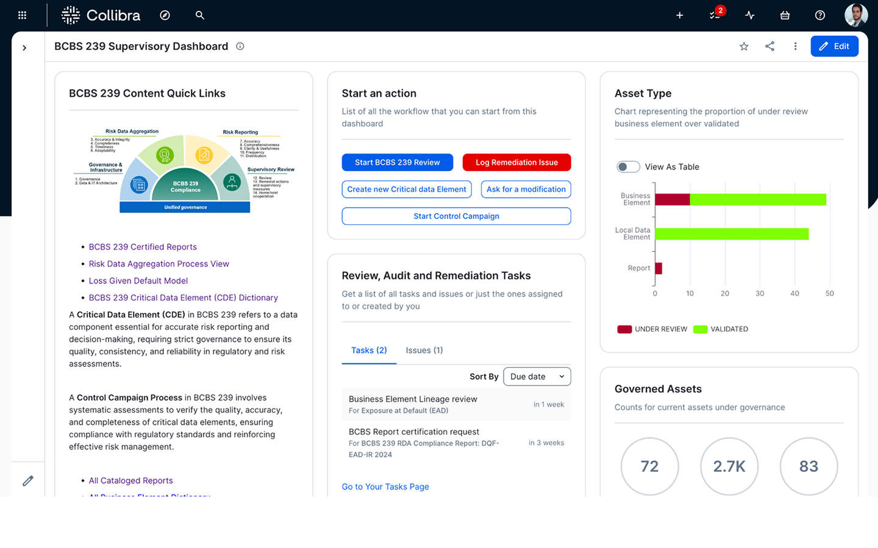Open BCBS Report certification request task
This screenshot has height=548, width=878.
point(457,443)
